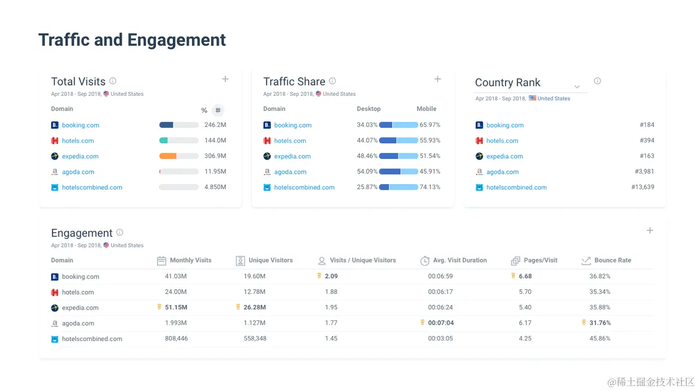Click the Bounce Rate arrow icon
Viewport: 698px width, 391px height.
click(586, 261)
